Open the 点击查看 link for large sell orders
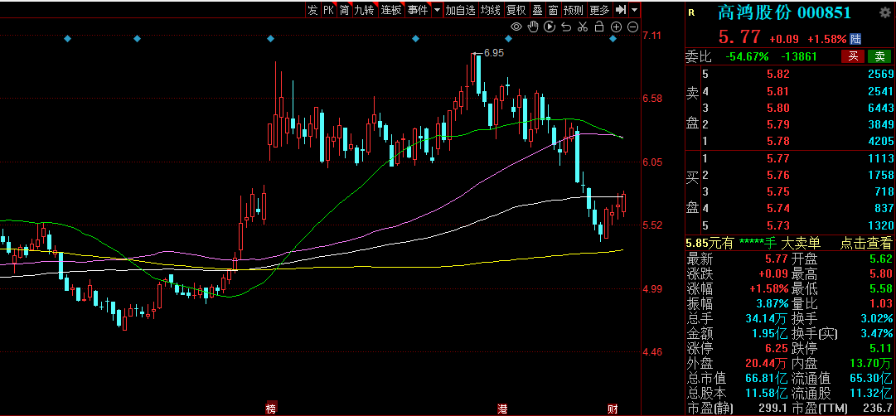Viewport: 896px width, 416px height. (865, 243)
